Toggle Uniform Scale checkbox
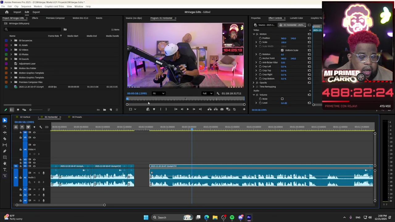Viewport: 395px width, 222px height. 282,50
